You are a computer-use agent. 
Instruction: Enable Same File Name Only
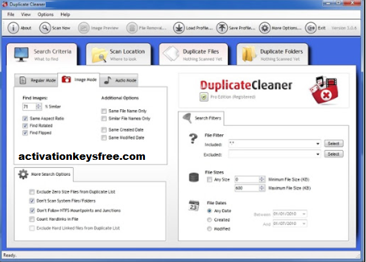[x=104, y=111]
